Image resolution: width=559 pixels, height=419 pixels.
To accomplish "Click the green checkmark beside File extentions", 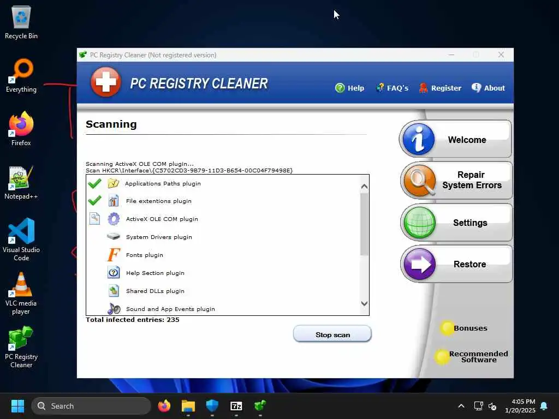I will [94, 201].
